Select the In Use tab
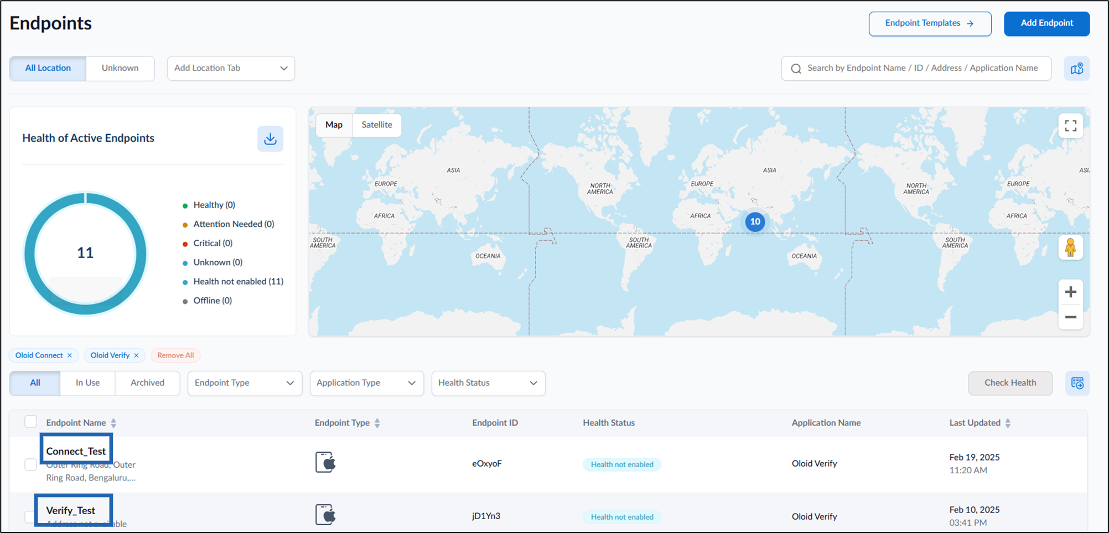Viewport: 1109px width, 533px height. tap(87, 383)
